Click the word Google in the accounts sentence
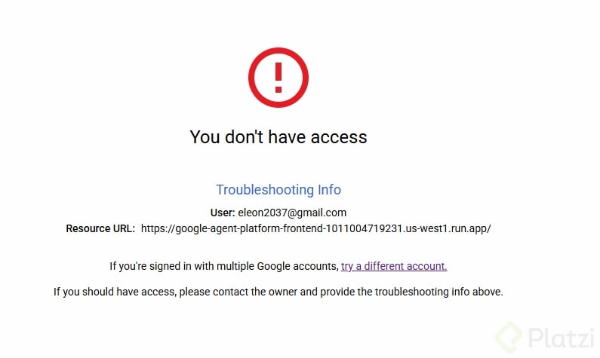Image resolution: width=600 pixels, height=358 pixels. coord(274,266)
